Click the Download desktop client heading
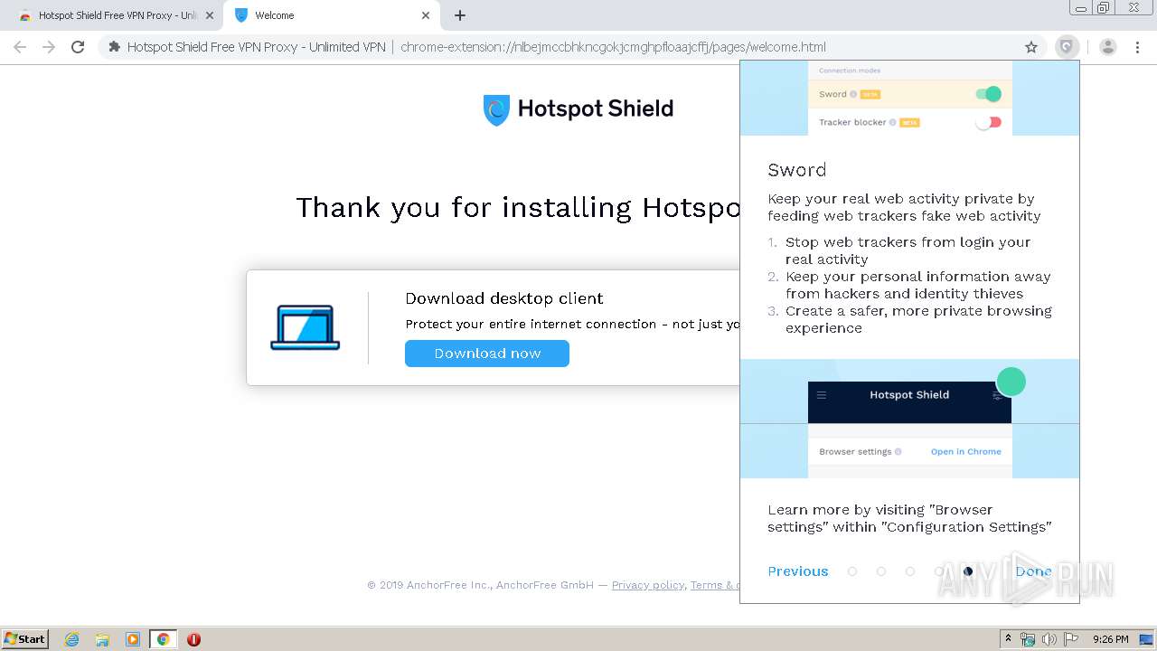This screenshot has height=651, width=1157. pos(504,298)
